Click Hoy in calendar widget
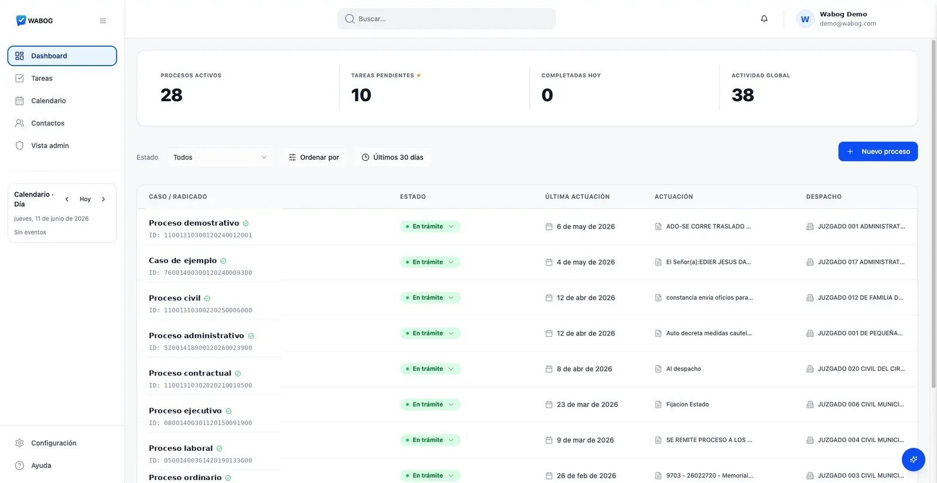Image resolution: width=937 pixels, height=483 pixels. point(85,199)
